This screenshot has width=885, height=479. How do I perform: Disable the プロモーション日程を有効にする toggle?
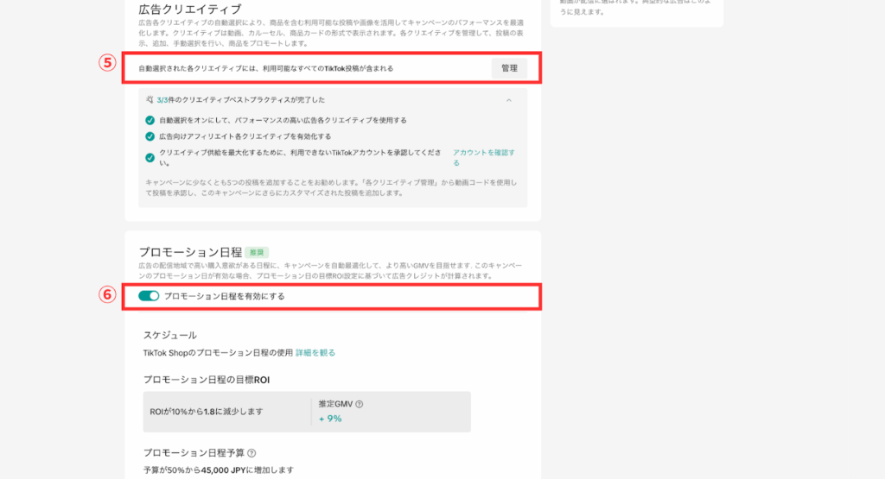(x=149, y=296)
